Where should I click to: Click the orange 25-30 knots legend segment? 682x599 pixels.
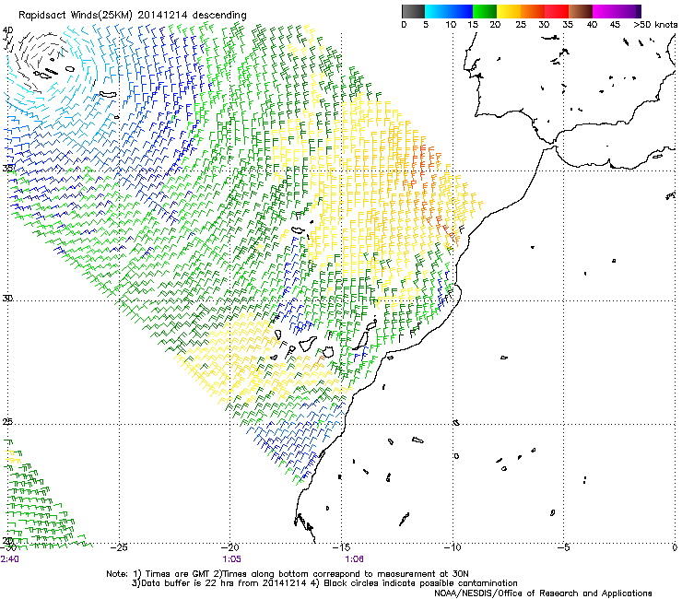[x=533, y=11]
